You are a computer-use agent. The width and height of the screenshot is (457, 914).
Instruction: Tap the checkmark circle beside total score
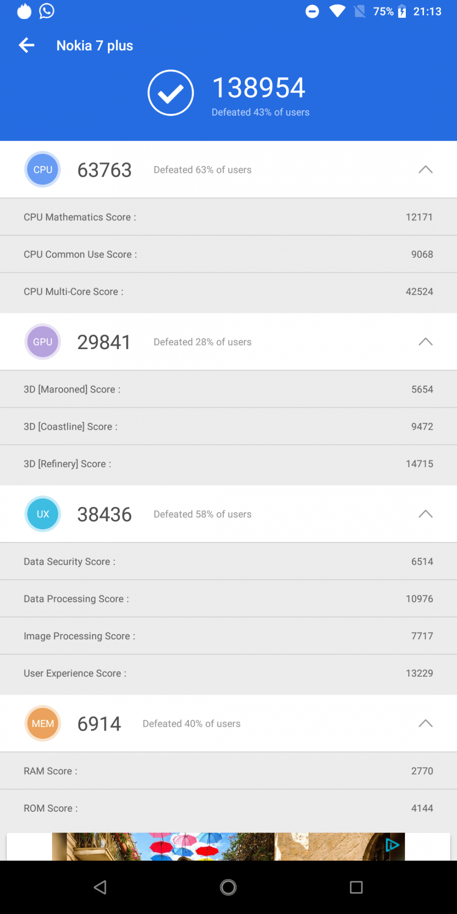pos(170,93)
